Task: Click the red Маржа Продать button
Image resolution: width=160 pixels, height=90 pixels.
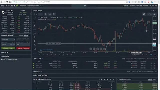Action: pyautogui.click(x=23, y=48)
